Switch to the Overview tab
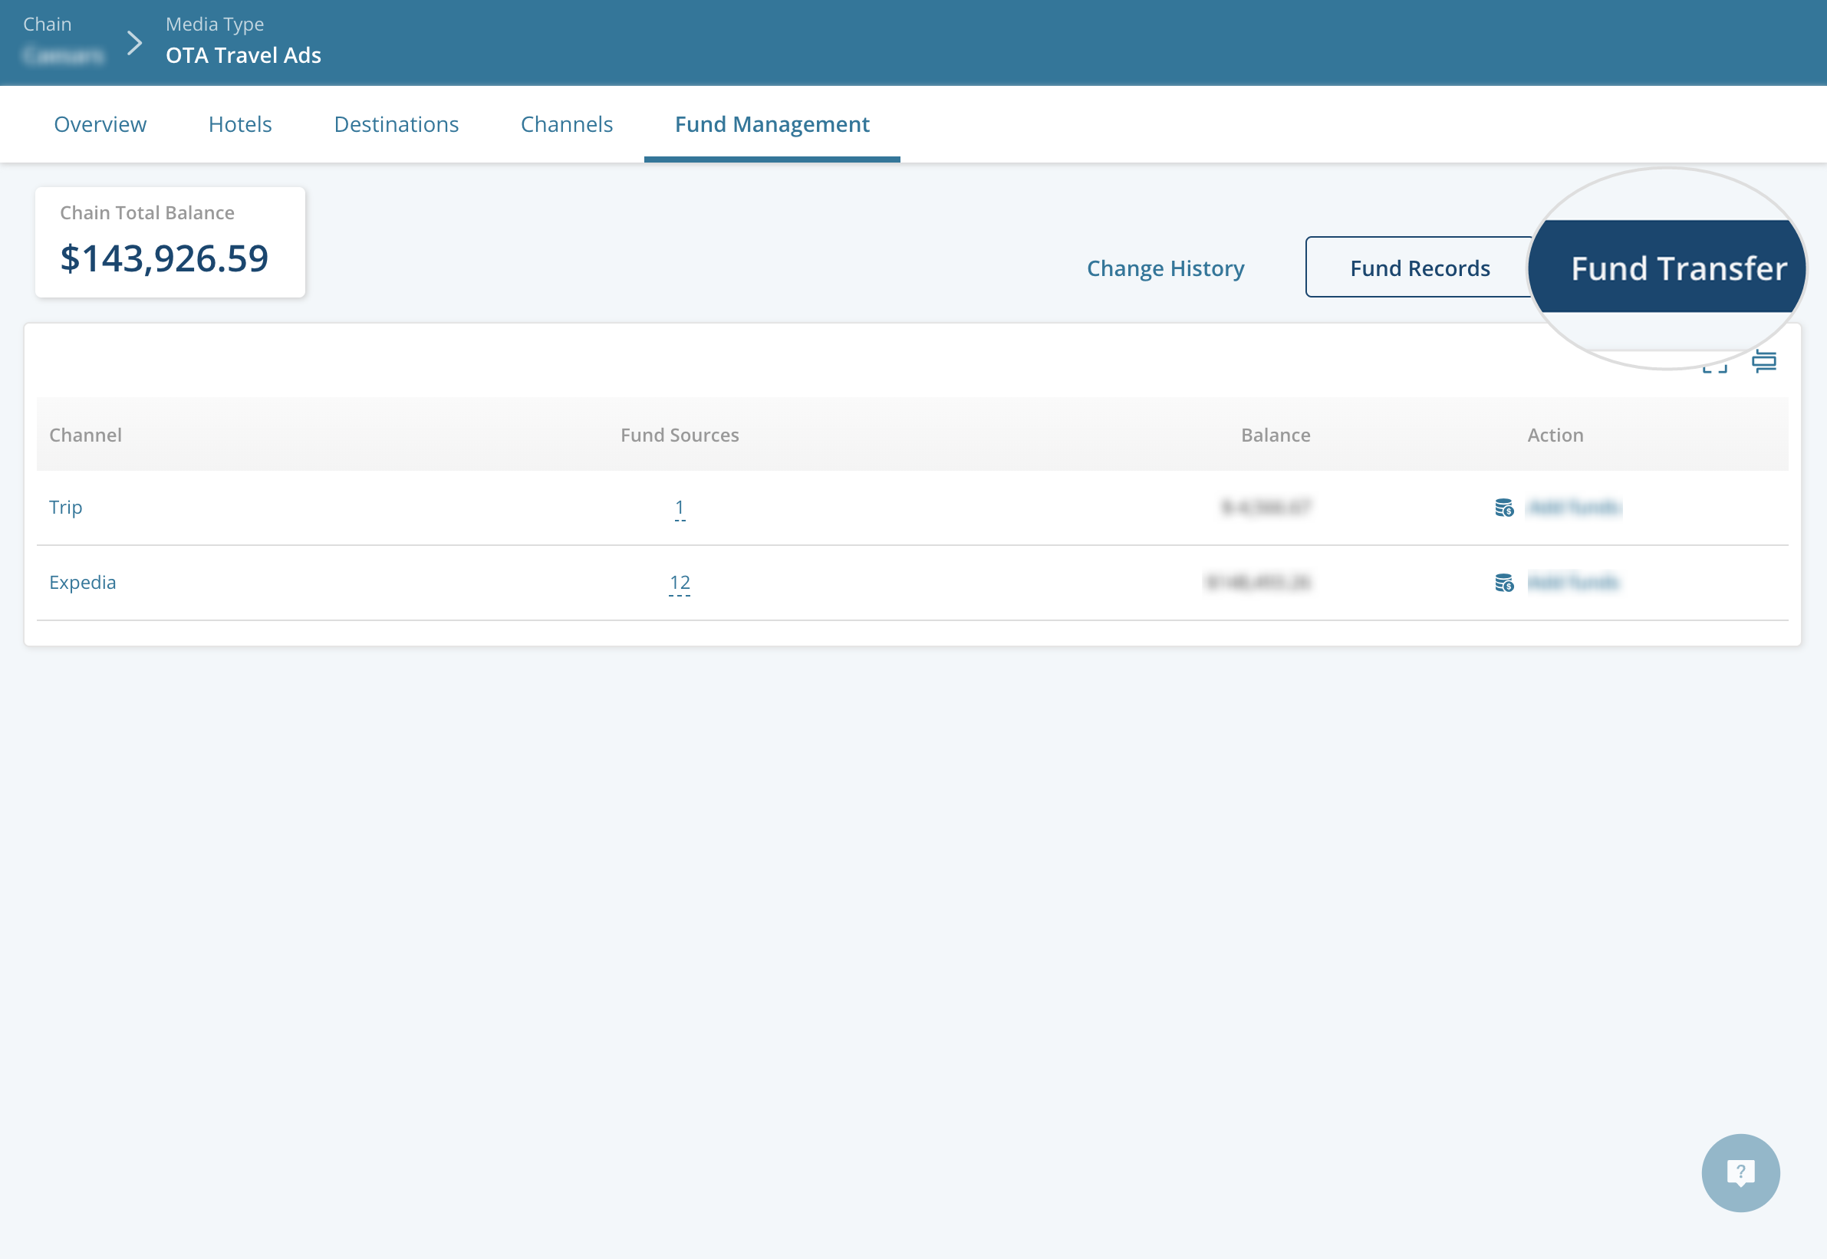The height and width of the screenshot is (1259, 1827). pos(100,124)
